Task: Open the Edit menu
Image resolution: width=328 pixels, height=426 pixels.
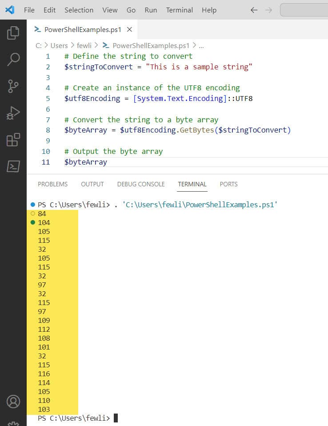Action: pyautogui.click(x=49, y=10)
